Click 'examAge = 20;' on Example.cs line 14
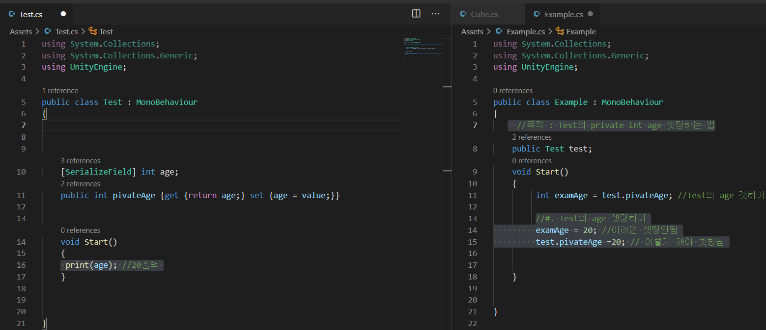The width and height of the screenshot is (766, 330). click(x=567, y=230)
